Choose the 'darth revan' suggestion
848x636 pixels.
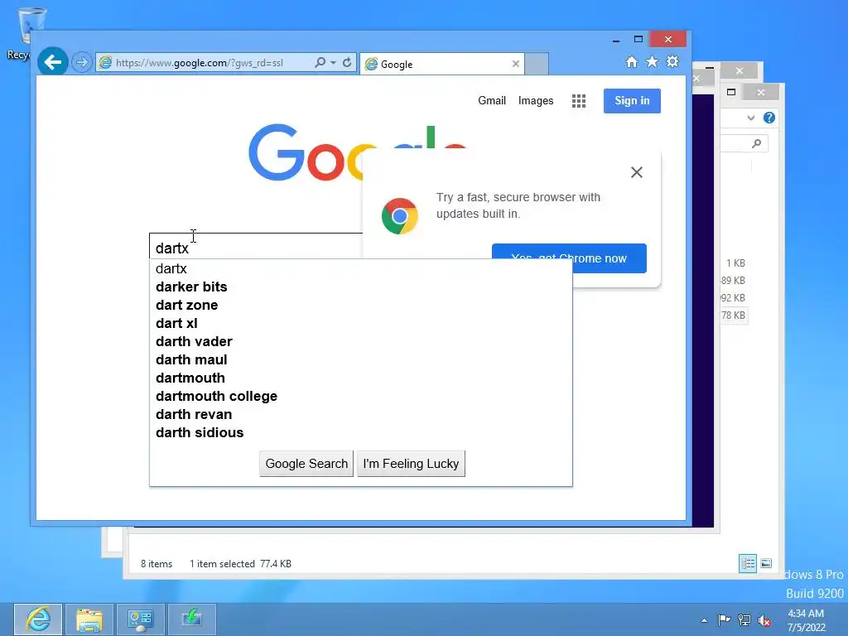point(361,414)
